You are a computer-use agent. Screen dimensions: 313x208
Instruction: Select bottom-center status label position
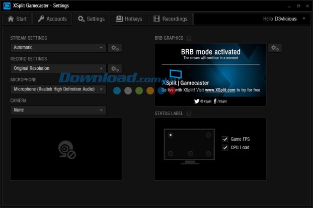point(191,154)
